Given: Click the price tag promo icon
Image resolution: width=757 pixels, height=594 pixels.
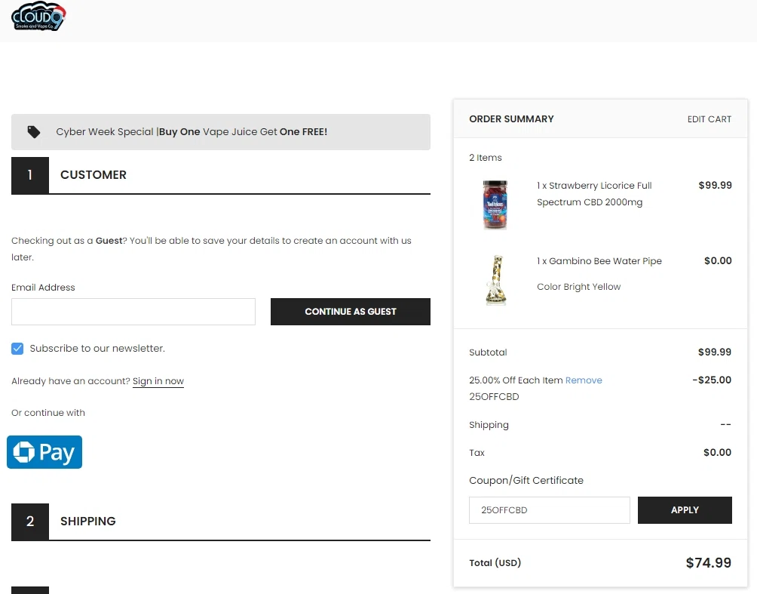Looking at the screenshot, I should (34, 132).
